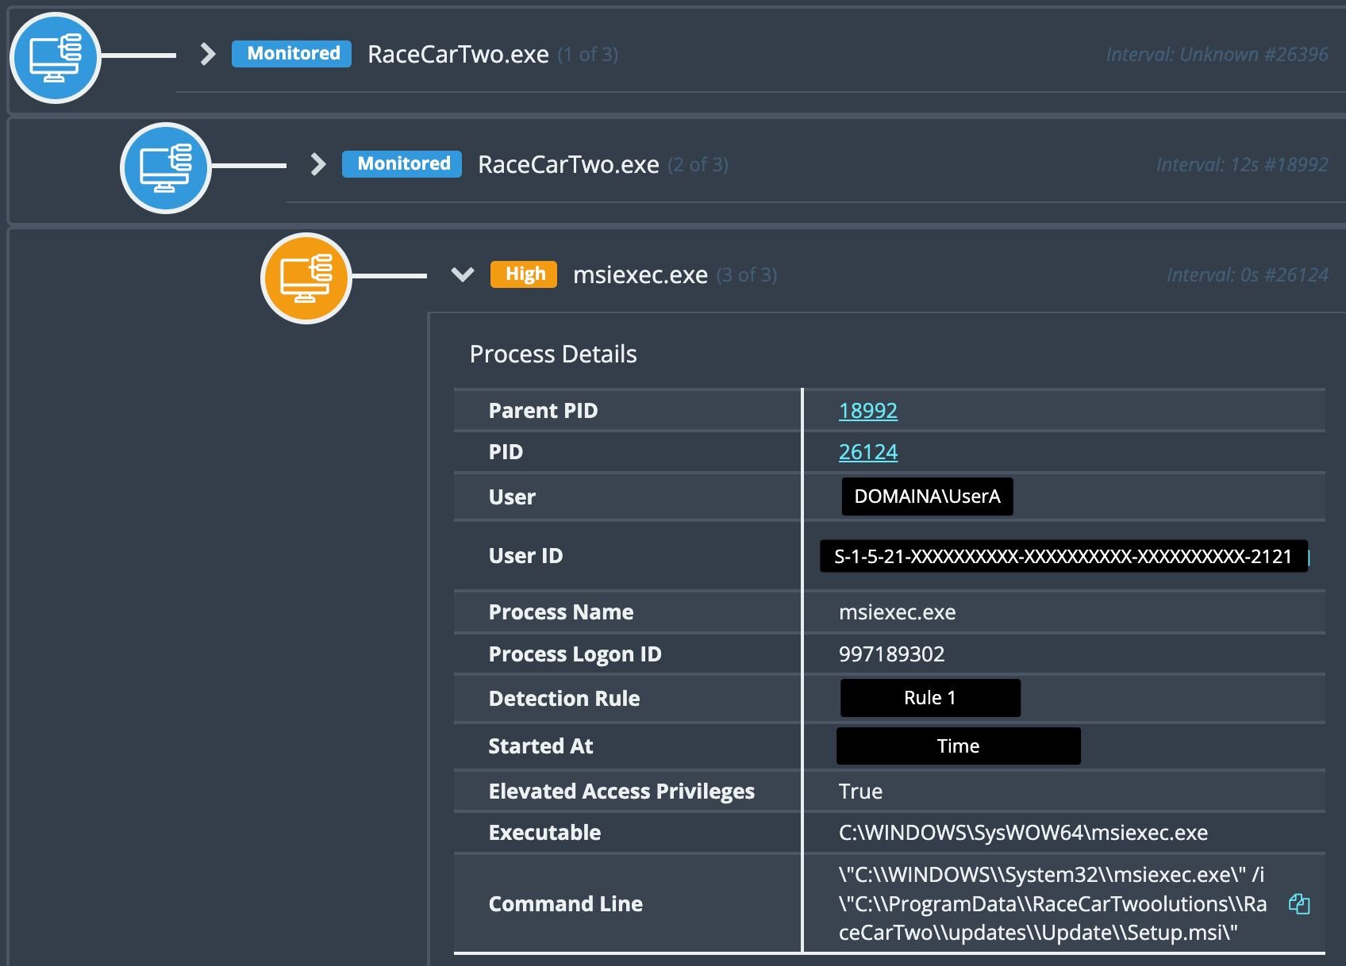Click the High severity badge
The width and height of the screenshot is (1346, 966).
tap(525, 274)
